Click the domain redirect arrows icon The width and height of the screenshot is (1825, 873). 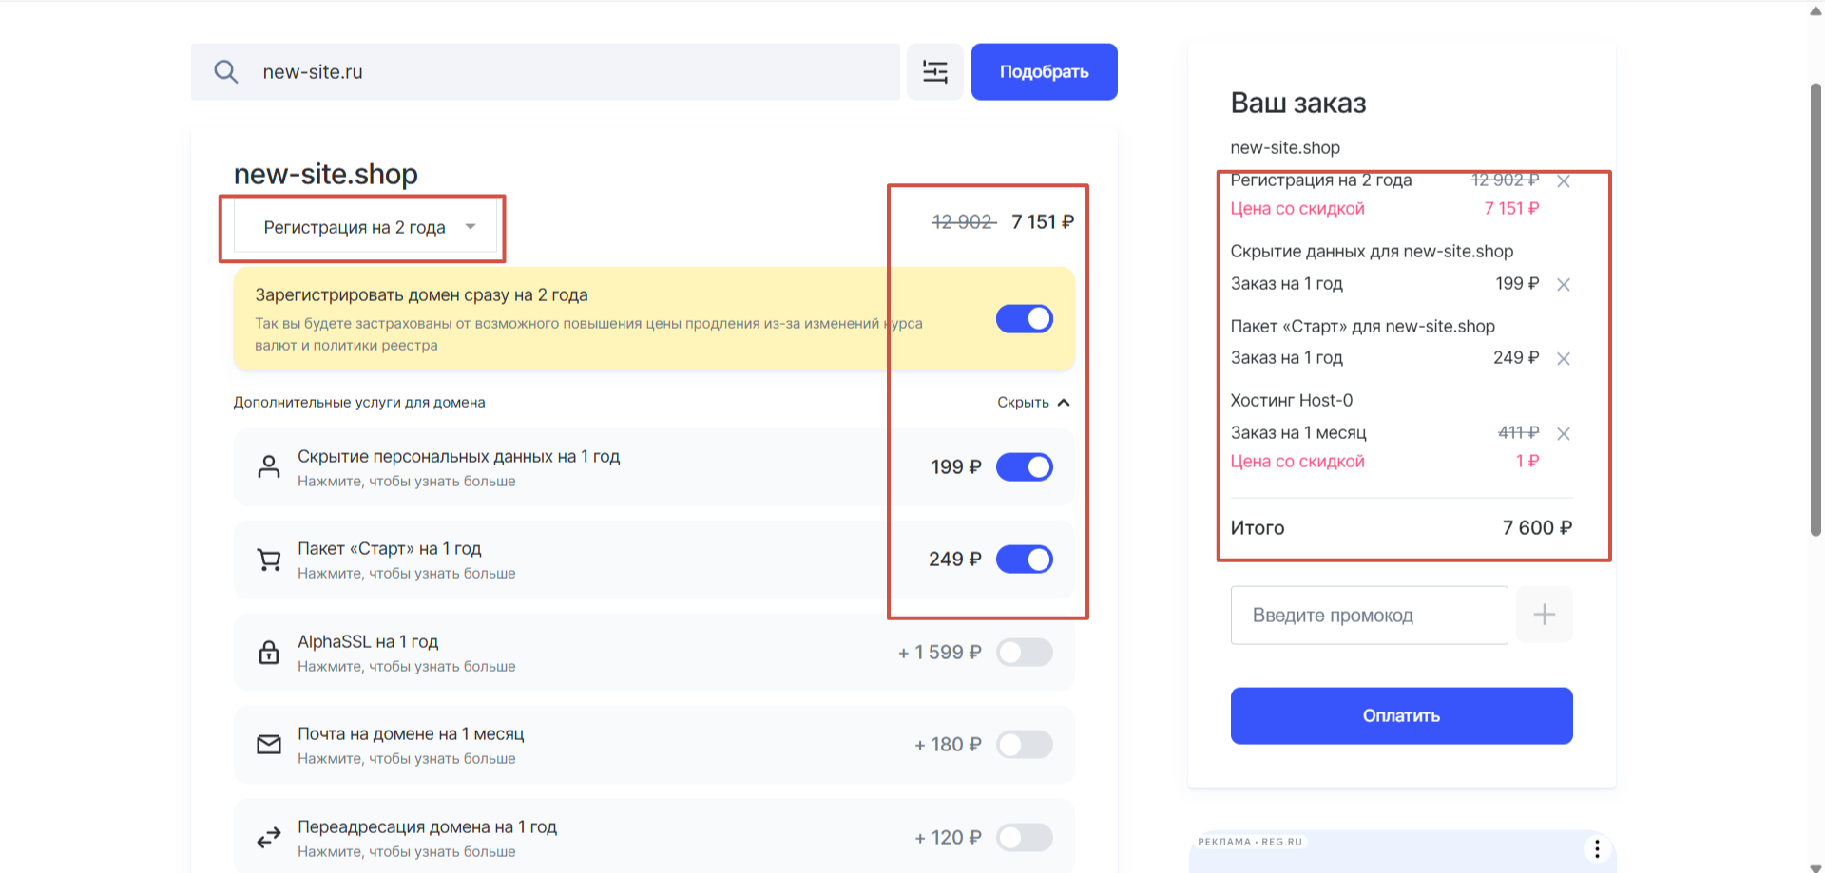pyautogui.click(x=269, y=838)
